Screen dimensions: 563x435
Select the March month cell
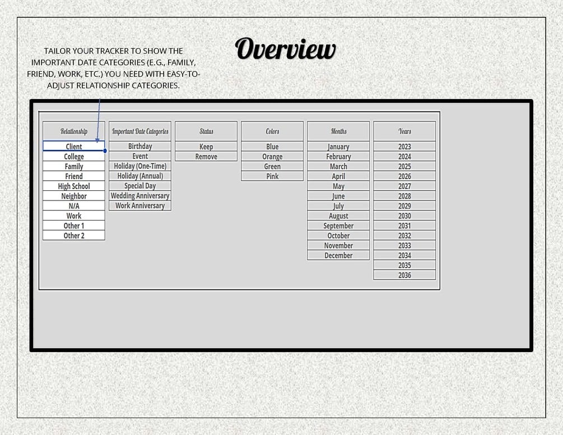pyautogui.click(x=338, y=166)
